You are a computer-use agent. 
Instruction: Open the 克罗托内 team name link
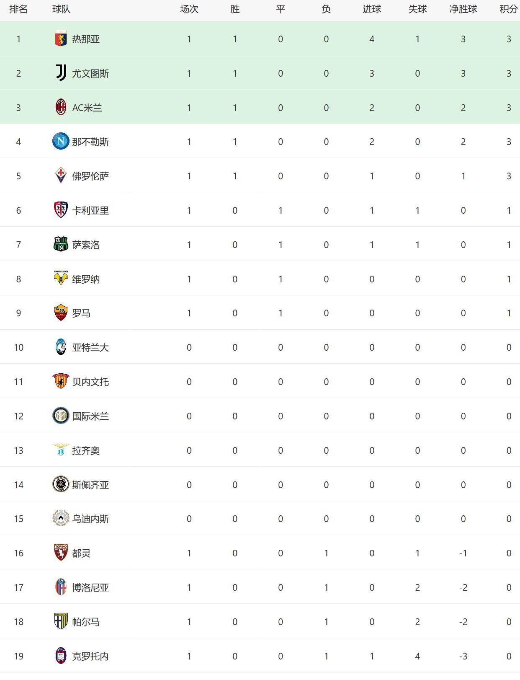[x=90, y=656]
